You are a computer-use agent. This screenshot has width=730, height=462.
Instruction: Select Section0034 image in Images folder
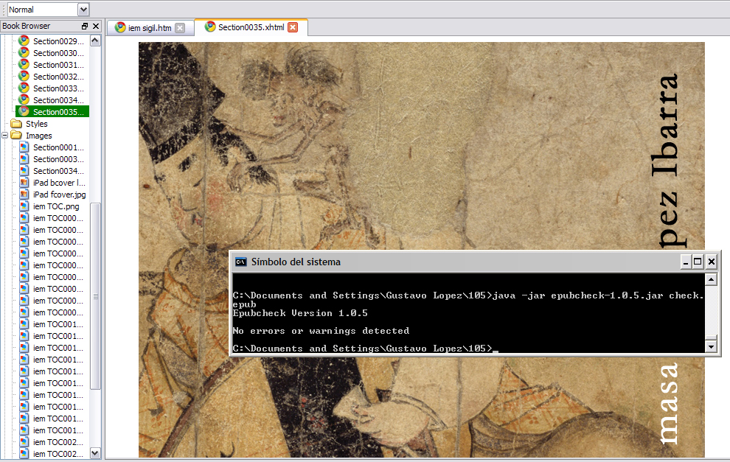(x=58, y=171)
